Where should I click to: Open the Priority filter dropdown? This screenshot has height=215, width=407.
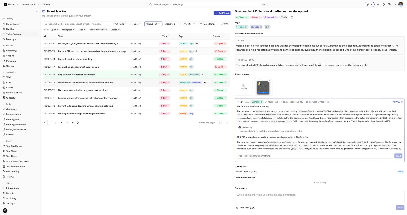tap(189, 24)
